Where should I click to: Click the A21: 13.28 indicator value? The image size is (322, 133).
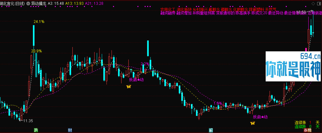coord(94,4)
